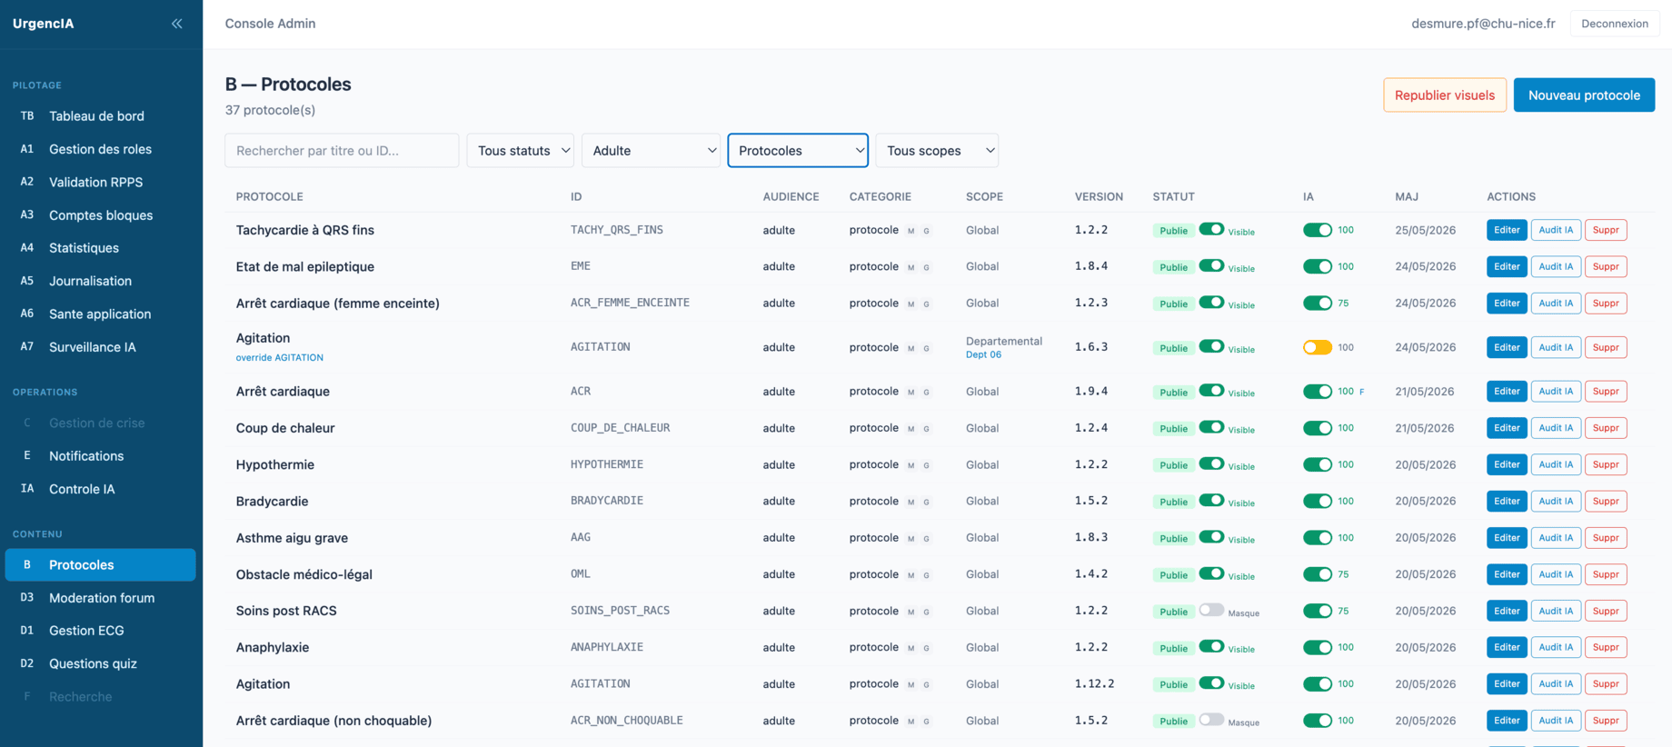Image resolution: width=1672 pixels, height=747 pixels.
Task: Toggle IA switch for Obstacle médico-légal
Action: coord(1318,574)
